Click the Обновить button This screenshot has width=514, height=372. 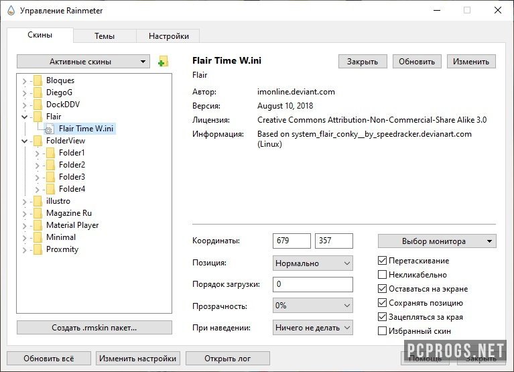pos(417,61)
